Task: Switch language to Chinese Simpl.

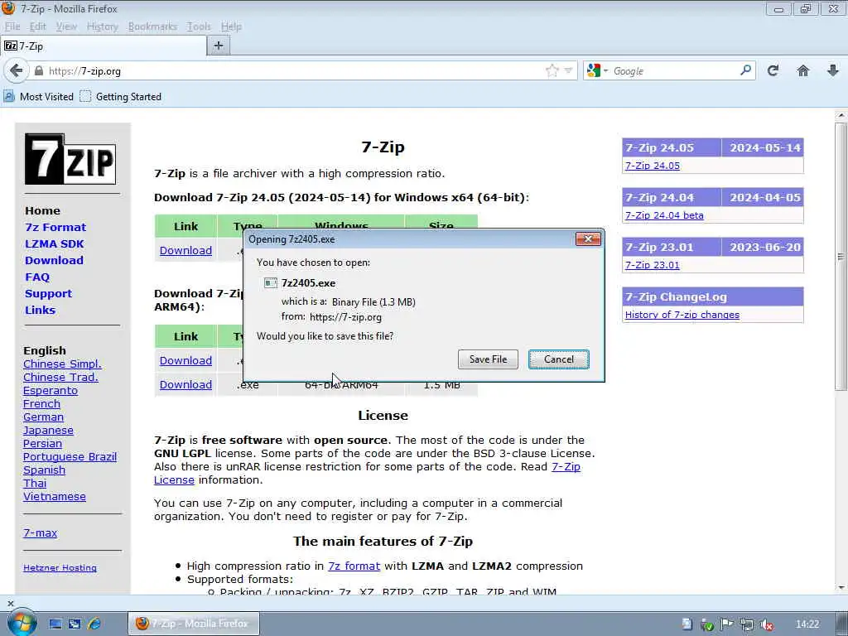Action: [x=62, y=364]
